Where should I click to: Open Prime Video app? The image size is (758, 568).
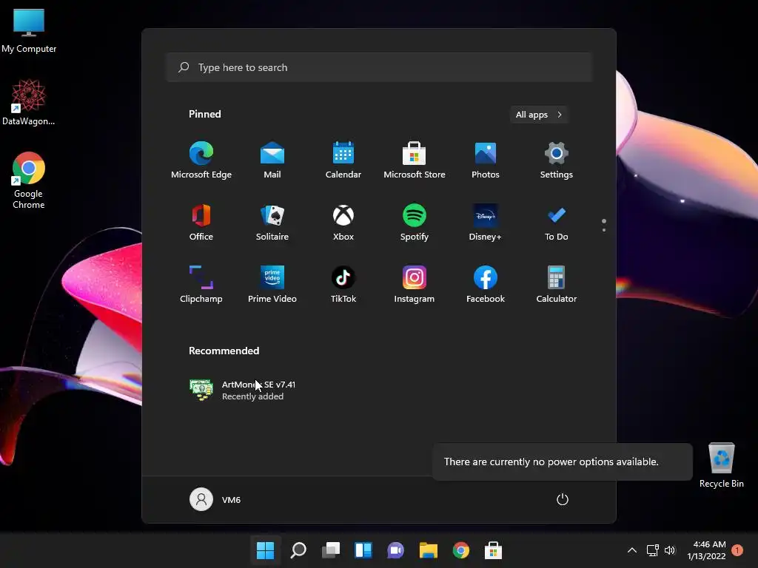pyautogui.click(x=272, y=285)
